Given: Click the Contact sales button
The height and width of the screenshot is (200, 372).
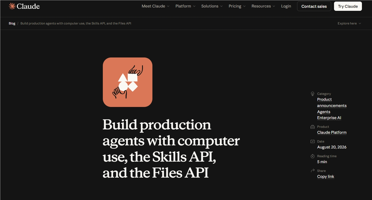Looking at the screenshot, I should [x=314, y=6].
